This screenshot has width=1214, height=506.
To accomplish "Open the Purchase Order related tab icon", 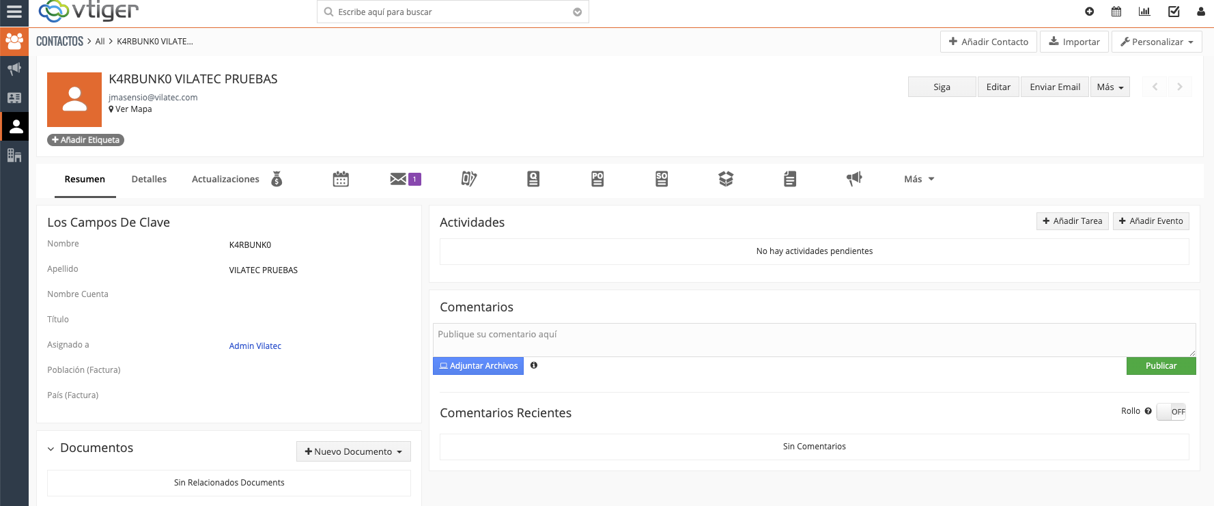I will pos(597,179).
